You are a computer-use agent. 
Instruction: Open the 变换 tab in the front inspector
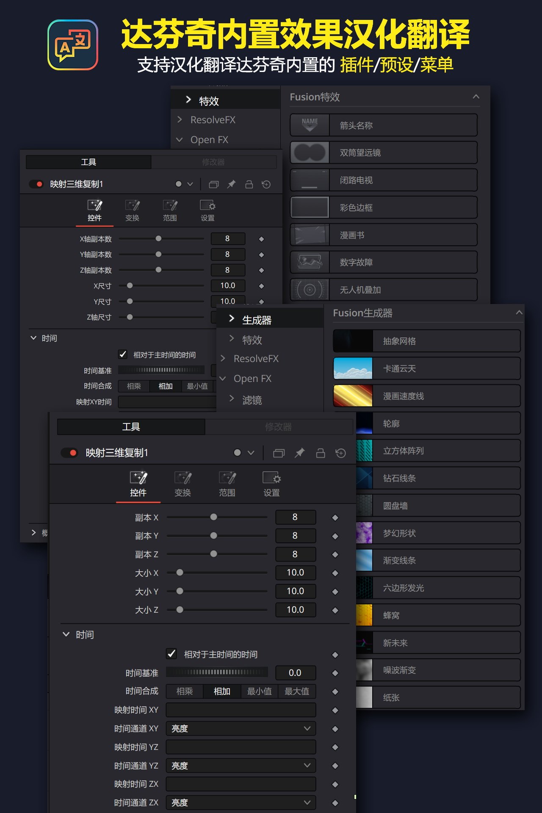tap(183, 484)
